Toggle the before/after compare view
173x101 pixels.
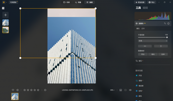pyautogui.click(x=125, y=90)
